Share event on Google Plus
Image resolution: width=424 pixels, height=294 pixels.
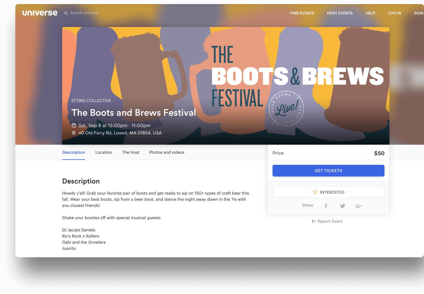click(x=359, y=206)
